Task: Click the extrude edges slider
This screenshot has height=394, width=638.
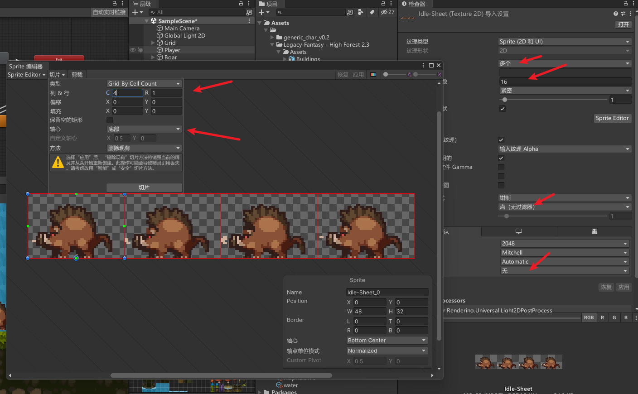Action: click(553, 100)
